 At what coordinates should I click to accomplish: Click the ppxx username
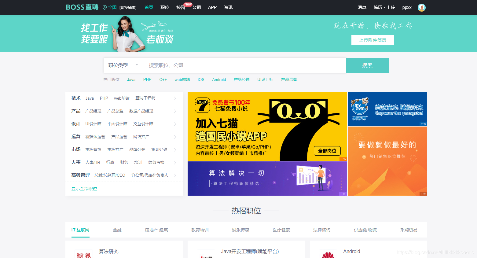click(407, 7)
